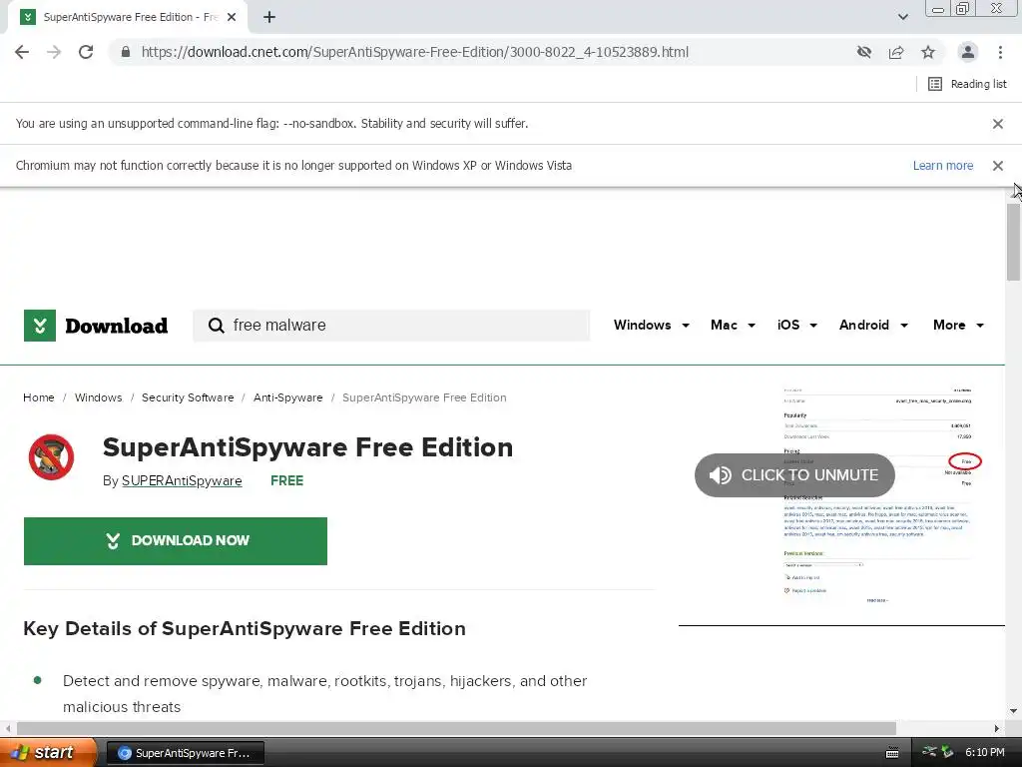Open the Windows breadcrumb link

98,397
